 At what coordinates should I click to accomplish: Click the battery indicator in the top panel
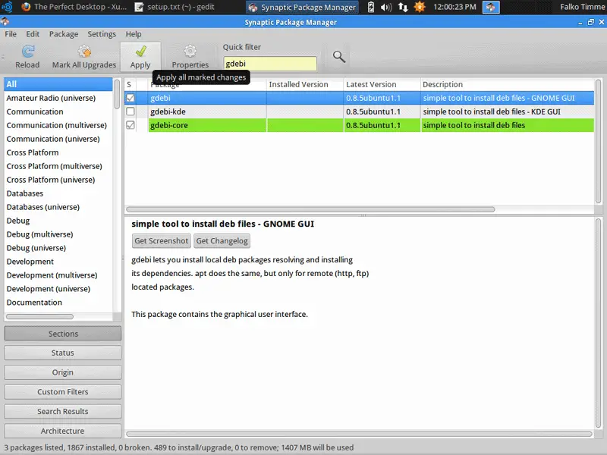(x=371, y=7)
